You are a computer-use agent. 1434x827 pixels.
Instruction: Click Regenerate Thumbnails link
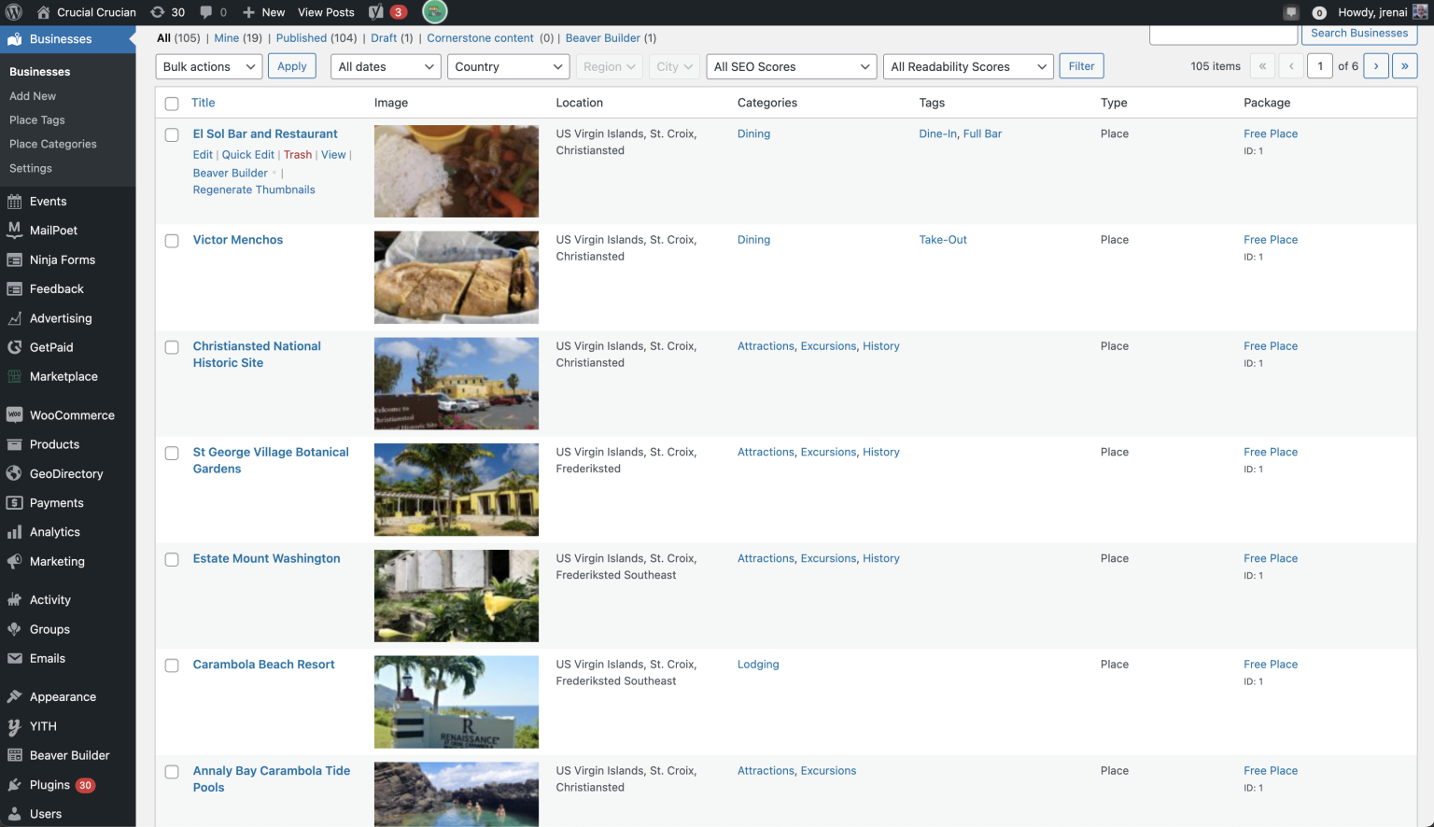coord(254,189)
